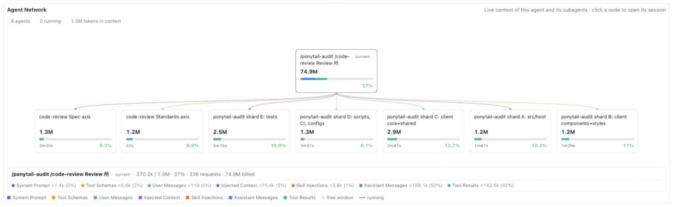Viewport: 673px width, 207px height.
Task: Click the 52s duration
Action: (130, 146)
